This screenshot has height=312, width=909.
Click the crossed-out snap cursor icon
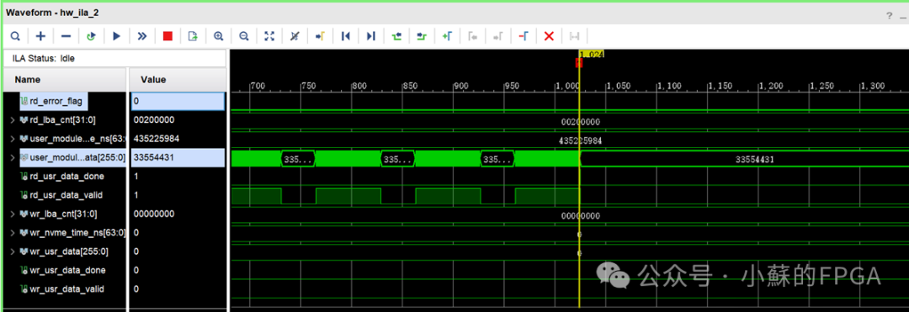click(295, 36)
